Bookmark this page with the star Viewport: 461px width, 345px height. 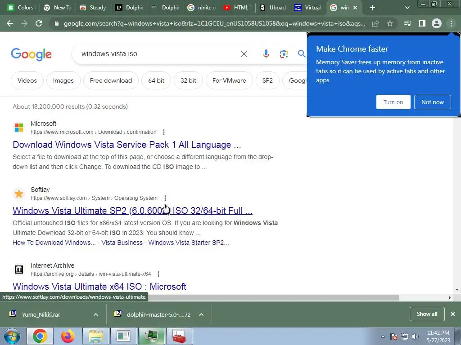390,23
